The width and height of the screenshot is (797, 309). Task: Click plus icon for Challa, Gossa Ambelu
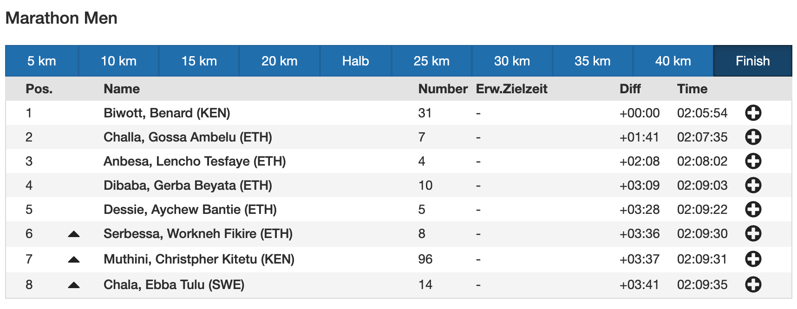tap(753, 137)
